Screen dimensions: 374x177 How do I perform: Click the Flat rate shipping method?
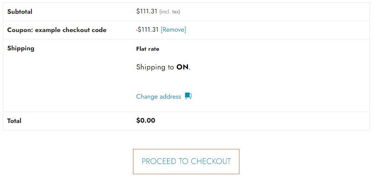tap(148, 49)
